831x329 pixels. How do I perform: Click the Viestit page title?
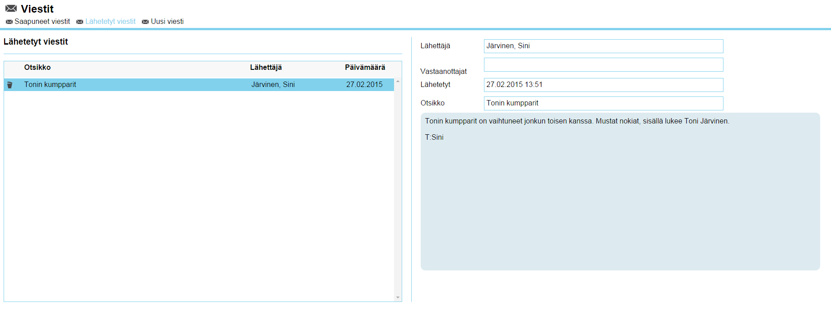[37, 9]
